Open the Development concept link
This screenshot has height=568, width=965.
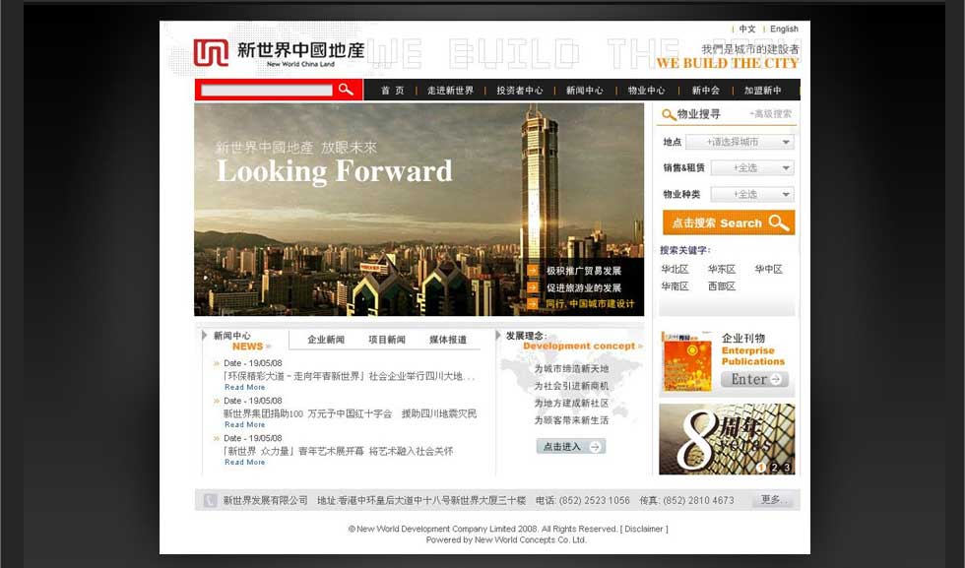583,346
